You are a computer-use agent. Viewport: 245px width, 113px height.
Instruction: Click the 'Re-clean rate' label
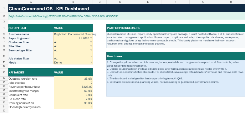[17, 99]
